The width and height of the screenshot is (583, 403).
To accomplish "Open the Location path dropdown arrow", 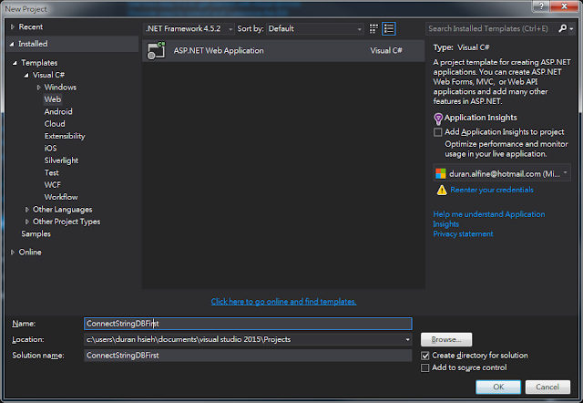I will click(407, 339).
